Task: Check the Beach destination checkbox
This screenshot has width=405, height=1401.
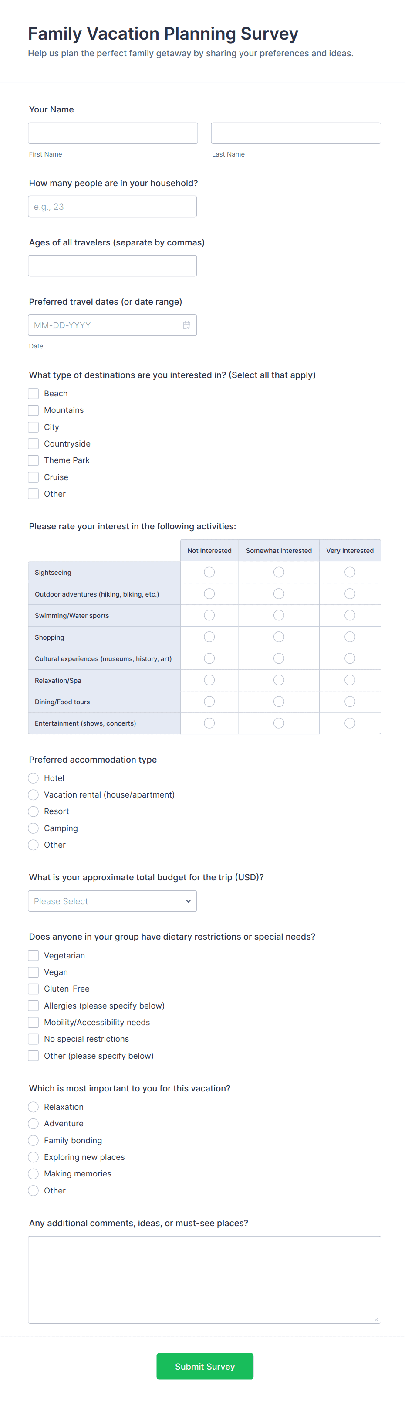Action: tap(34, 393)
